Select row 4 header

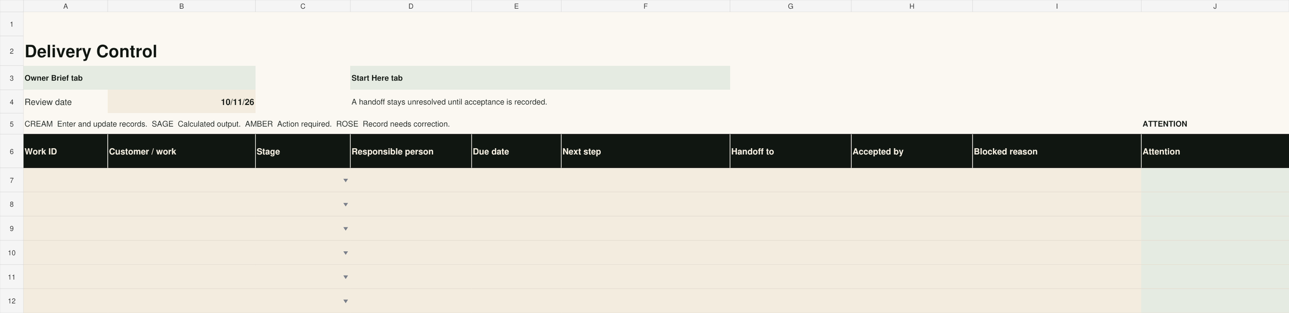pyautogui.click(x=11, y=102)
